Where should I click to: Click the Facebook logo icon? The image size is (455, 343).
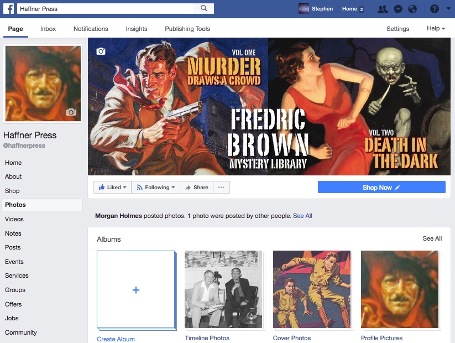click(x=8, y=9)
